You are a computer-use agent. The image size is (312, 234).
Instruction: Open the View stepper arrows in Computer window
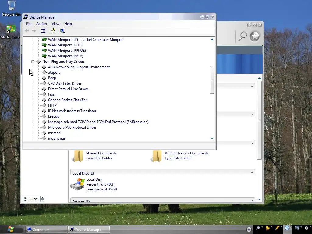click(x=42, y=199)
